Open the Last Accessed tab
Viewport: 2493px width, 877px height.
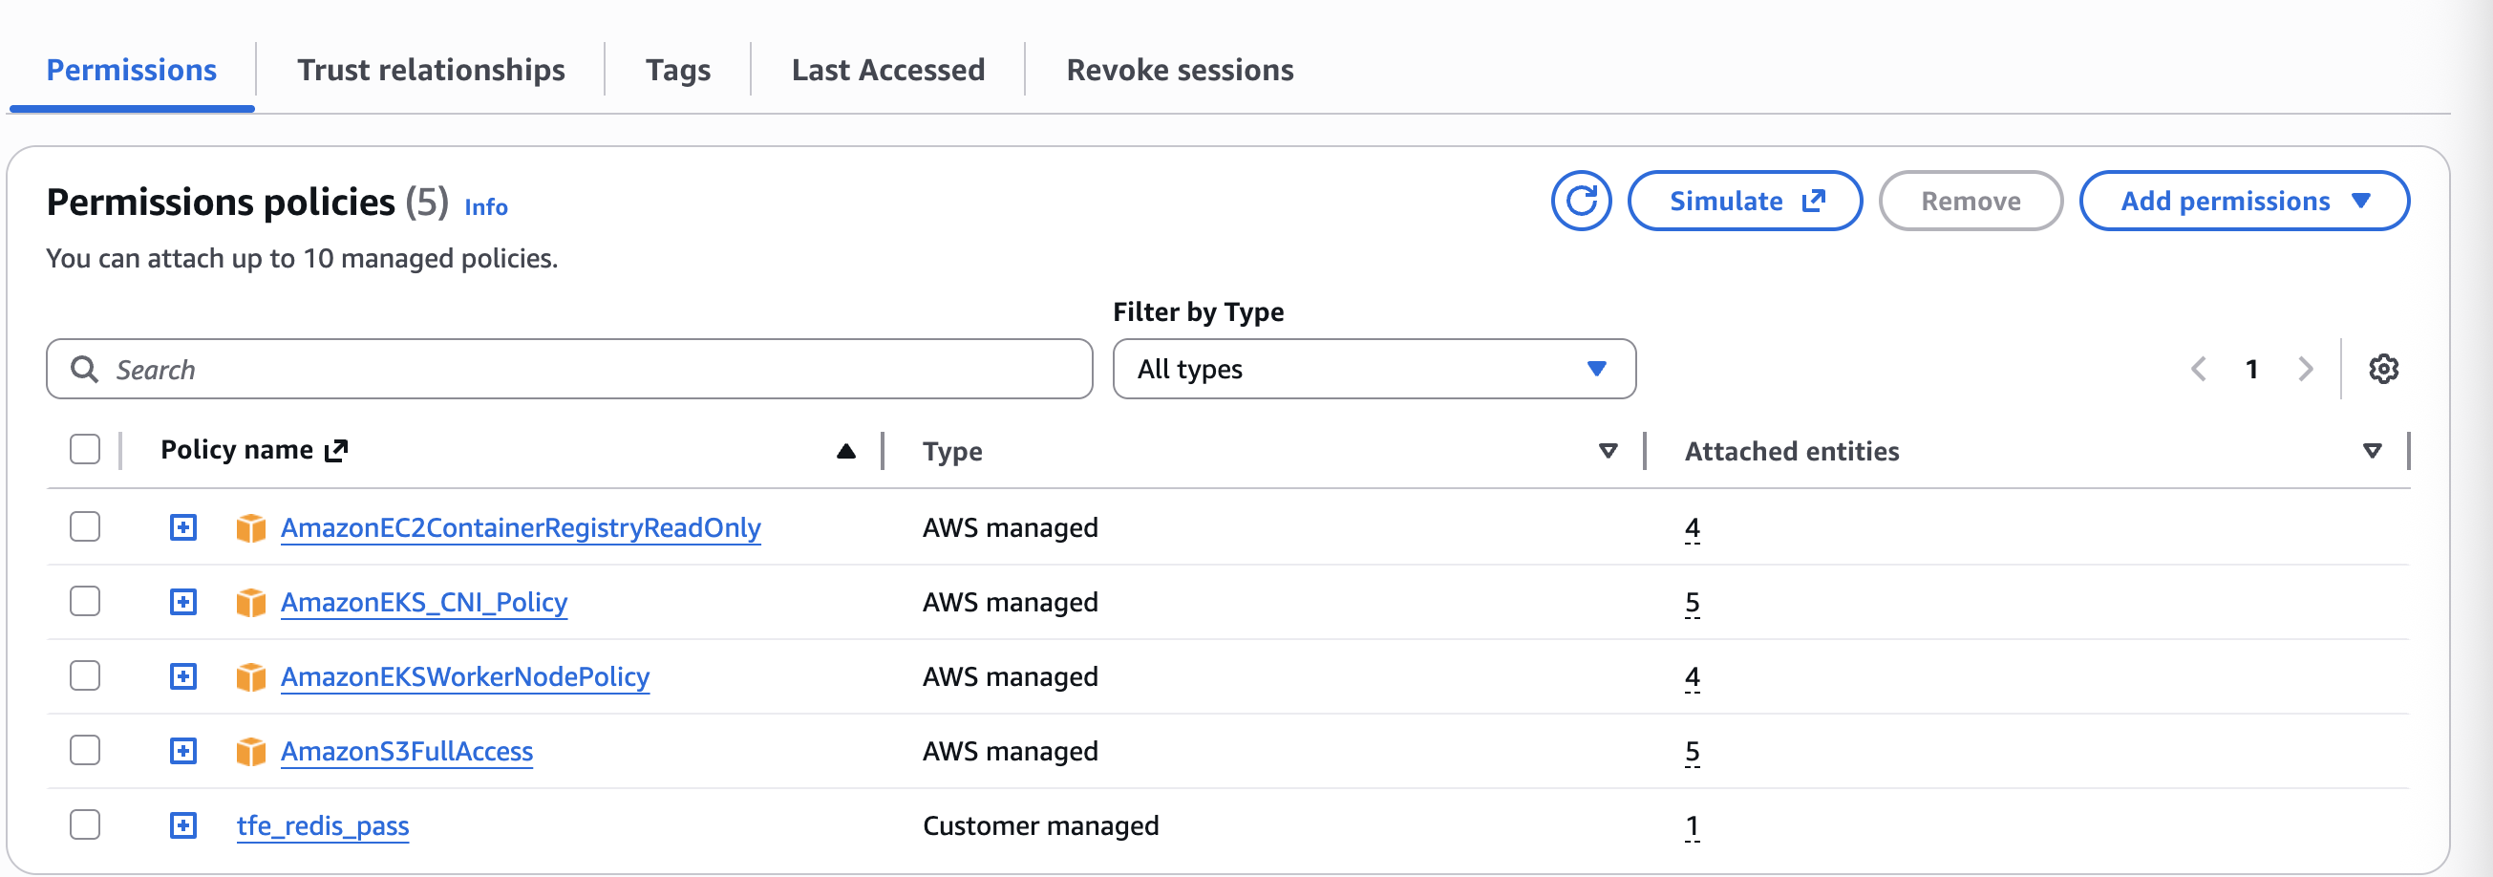887,70
